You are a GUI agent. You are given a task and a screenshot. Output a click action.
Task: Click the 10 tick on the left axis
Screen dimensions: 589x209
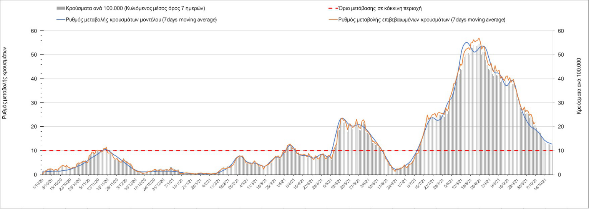point(33,150)
